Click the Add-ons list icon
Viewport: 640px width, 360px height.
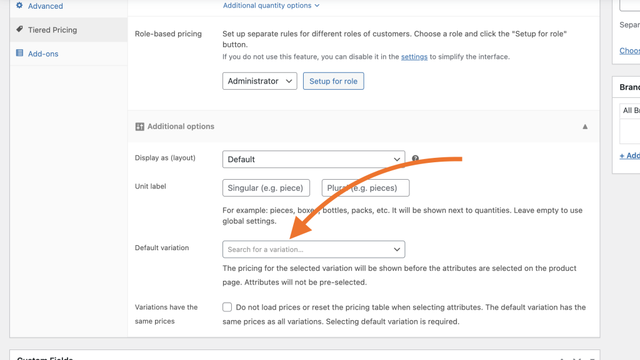coord(19,54)
